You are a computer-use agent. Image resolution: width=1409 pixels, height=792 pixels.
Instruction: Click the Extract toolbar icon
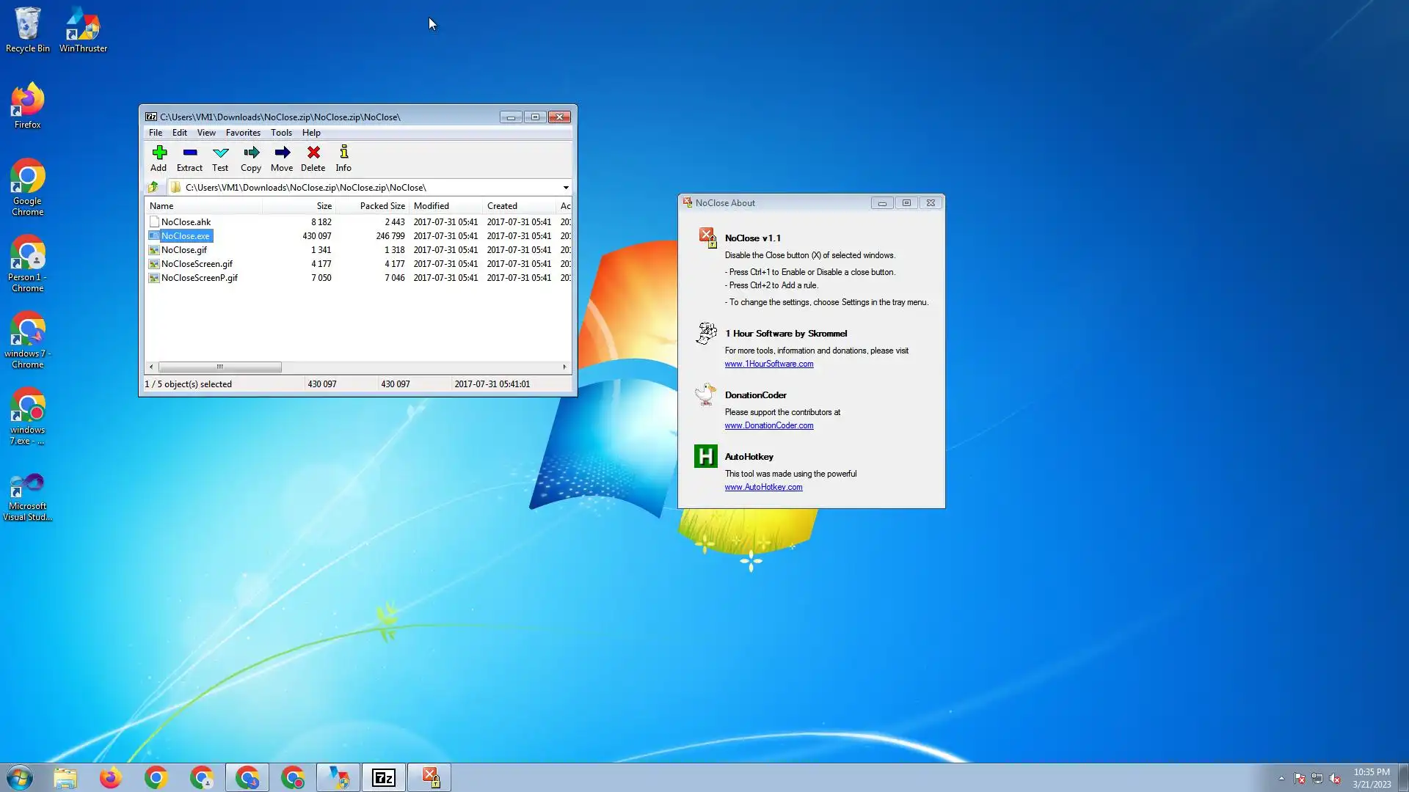click(x=189, y=157)
